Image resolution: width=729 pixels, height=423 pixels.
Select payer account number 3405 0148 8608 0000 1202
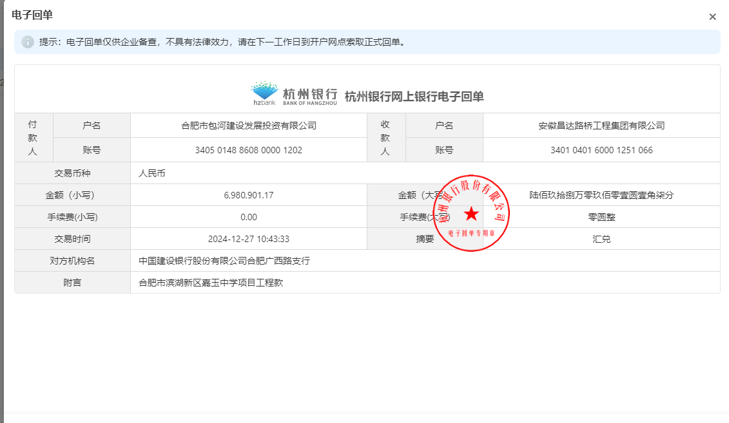[x=249, y=150]
